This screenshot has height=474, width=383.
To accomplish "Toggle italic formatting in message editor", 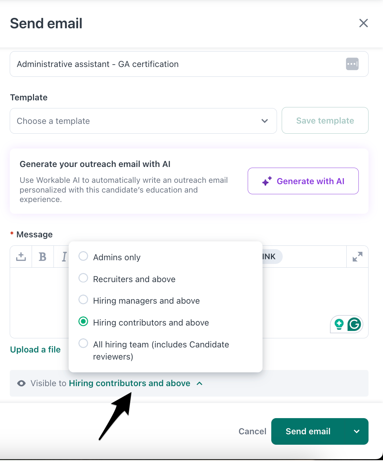I will point(64,257).
